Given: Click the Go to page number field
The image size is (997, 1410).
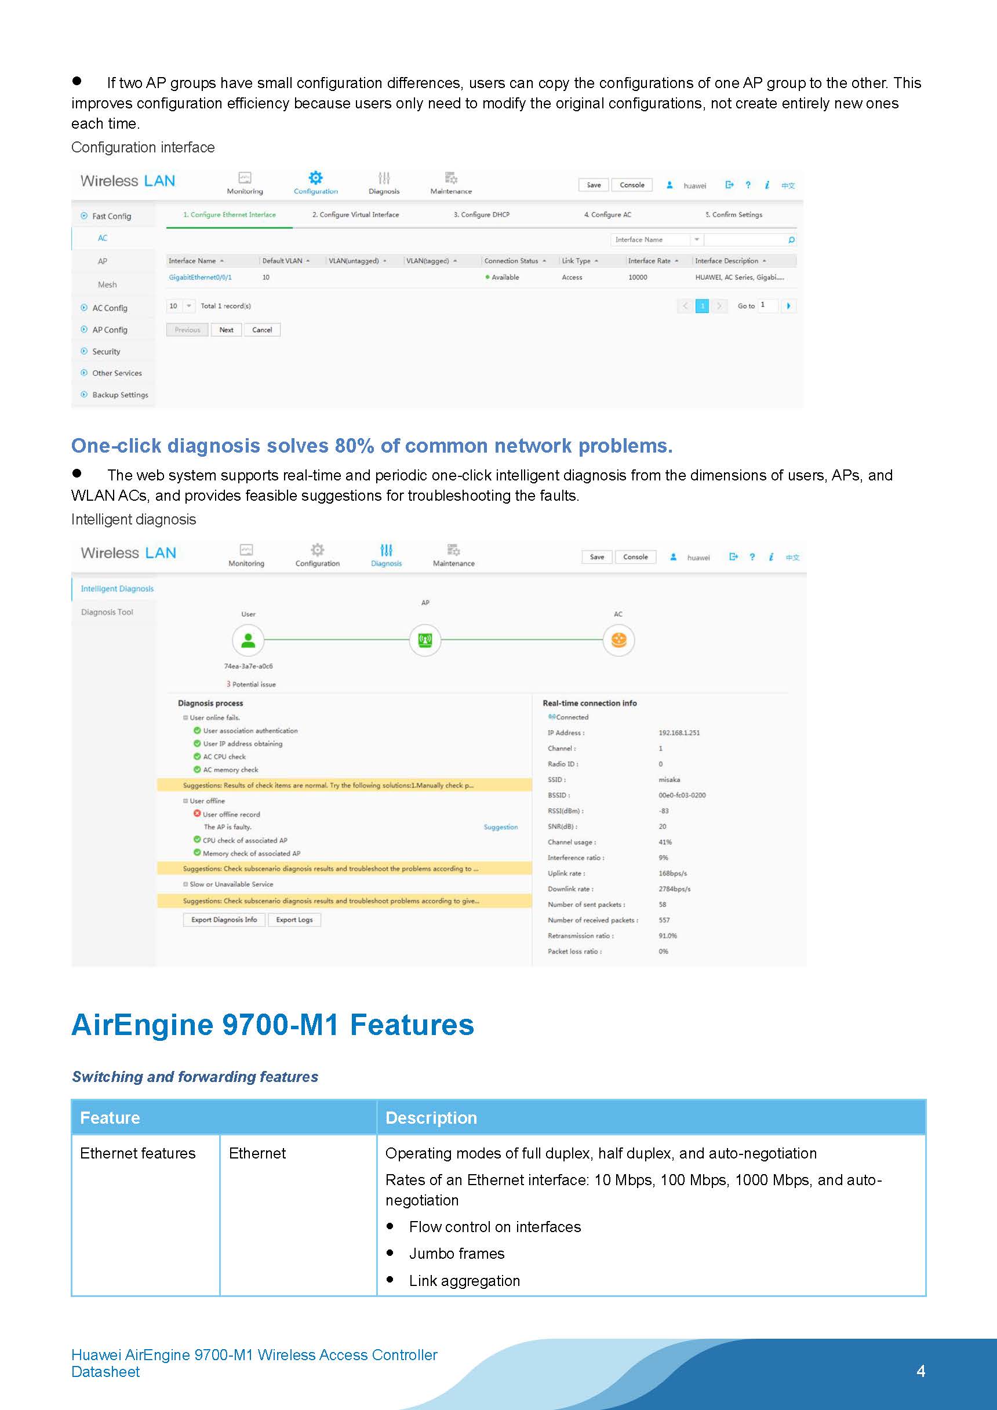Looking at the screenshot, I should [767, 306].
